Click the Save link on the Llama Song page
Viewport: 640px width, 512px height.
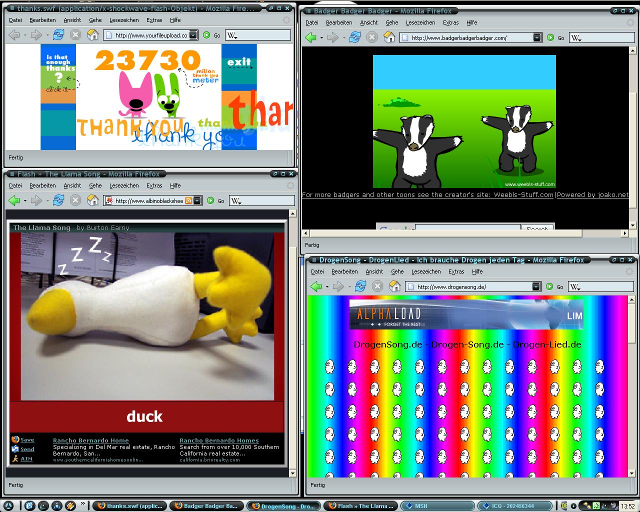pyautogui.click(x=27, y=440)
